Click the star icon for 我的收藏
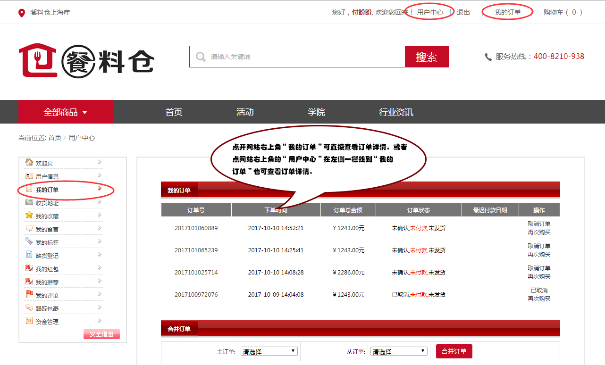The image size is (605, 365). click(29, 216)
